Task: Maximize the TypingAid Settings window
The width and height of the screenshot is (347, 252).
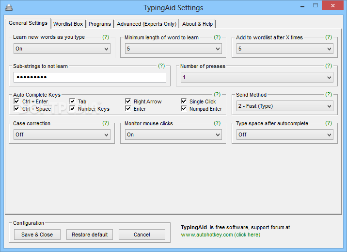Action: pos(315,6)
